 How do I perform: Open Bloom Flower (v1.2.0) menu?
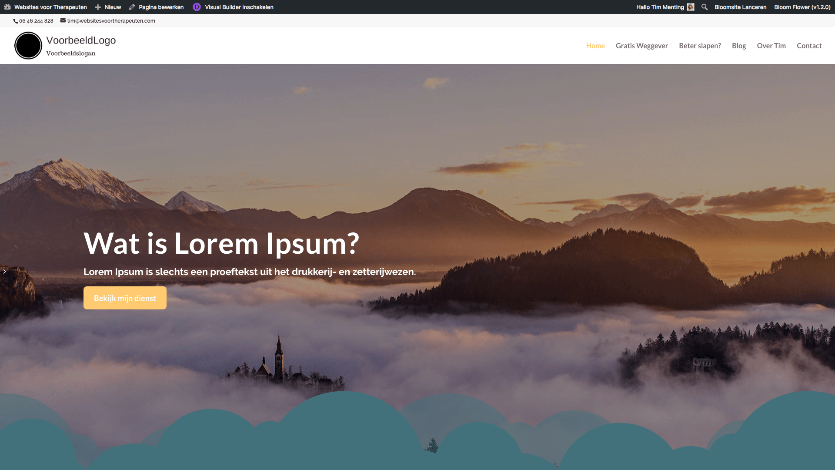[x=802, y=7]
